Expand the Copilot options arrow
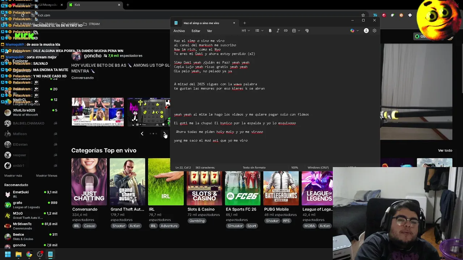The width and height of the screenshot is (463, 260). tap(357, 31)
